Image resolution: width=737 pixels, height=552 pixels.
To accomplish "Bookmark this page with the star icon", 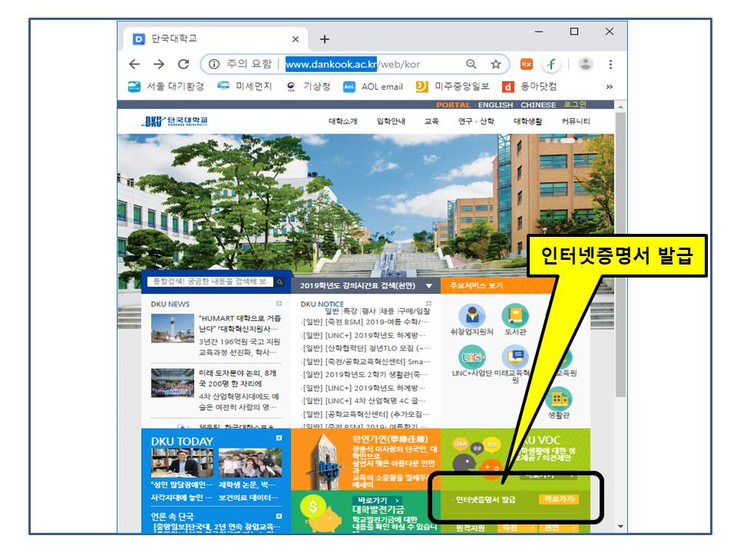I will (x=496, y=64).
